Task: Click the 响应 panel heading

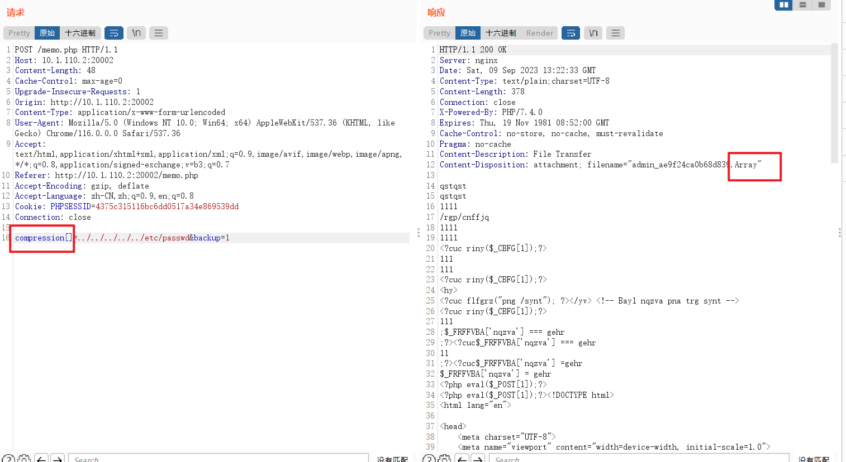Action: (436, 12)
